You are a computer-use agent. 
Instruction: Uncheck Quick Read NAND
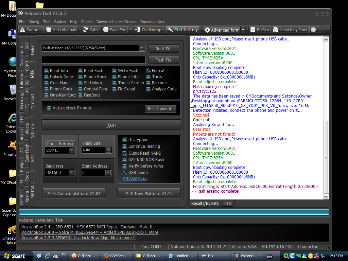(125, 153)
